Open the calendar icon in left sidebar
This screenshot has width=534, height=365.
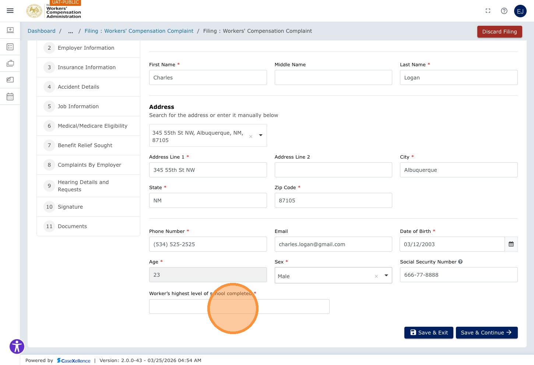click(x=10, y=97)
